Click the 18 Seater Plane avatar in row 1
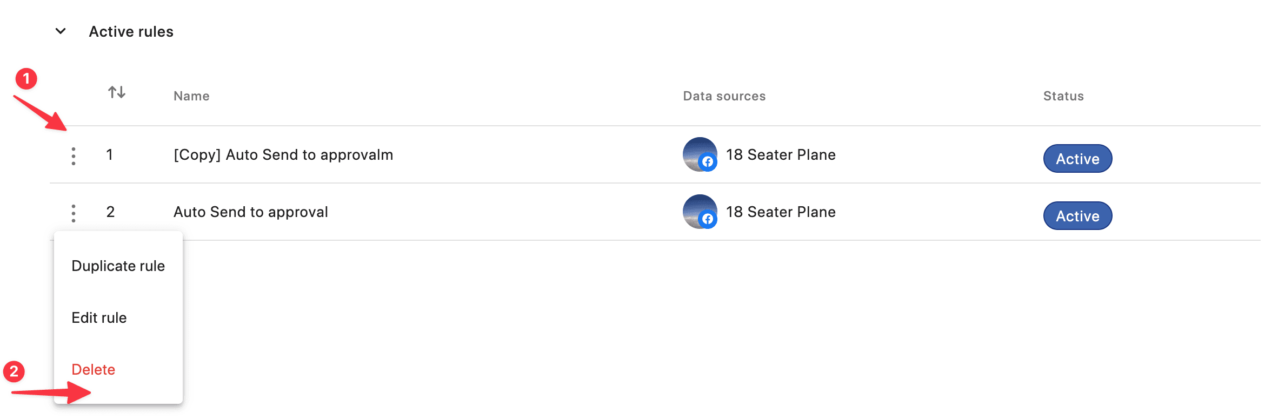Screen dimensions: 1278x420 700,154
